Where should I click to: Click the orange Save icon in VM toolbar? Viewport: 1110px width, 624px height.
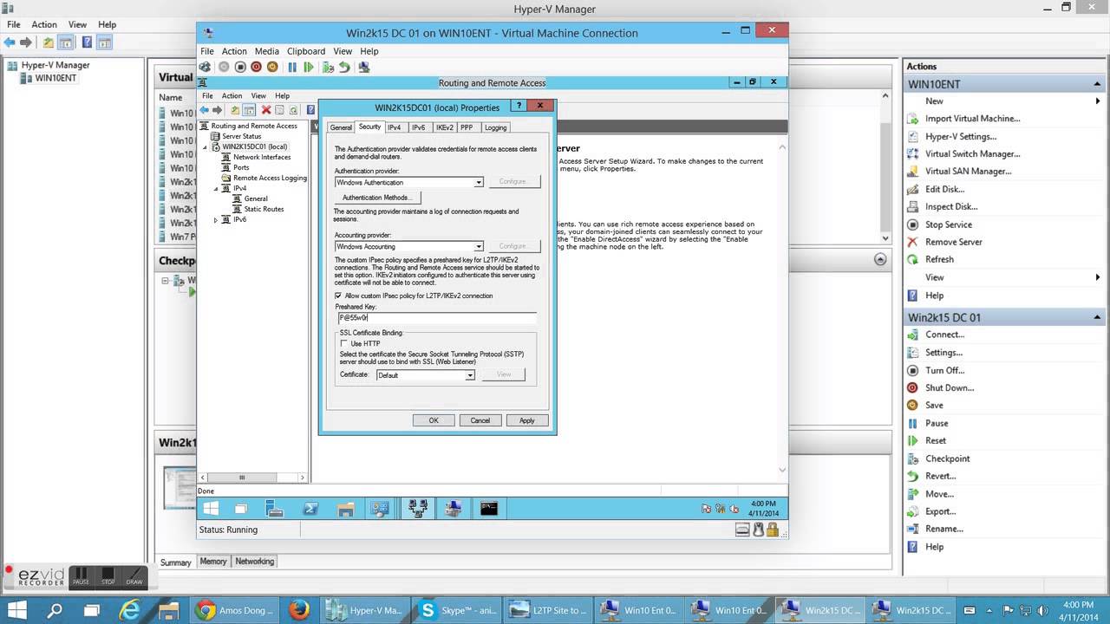coord(272,67)
